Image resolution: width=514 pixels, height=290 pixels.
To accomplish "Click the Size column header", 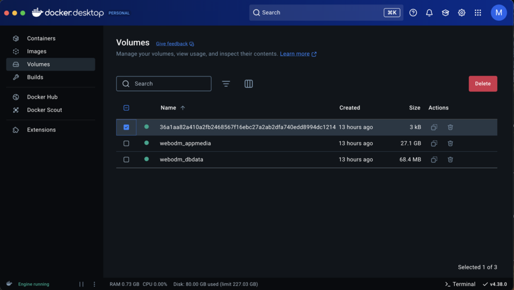I will 415,108.
